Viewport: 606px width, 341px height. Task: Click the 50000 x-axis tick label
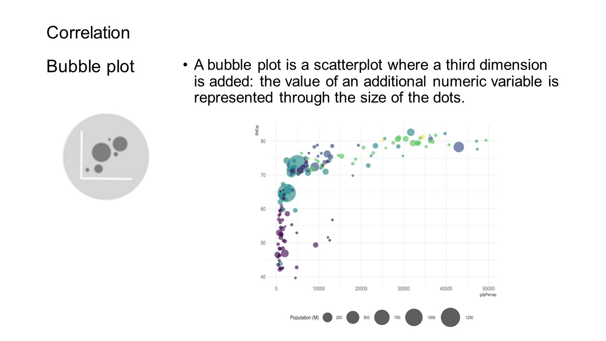(489, 288)
